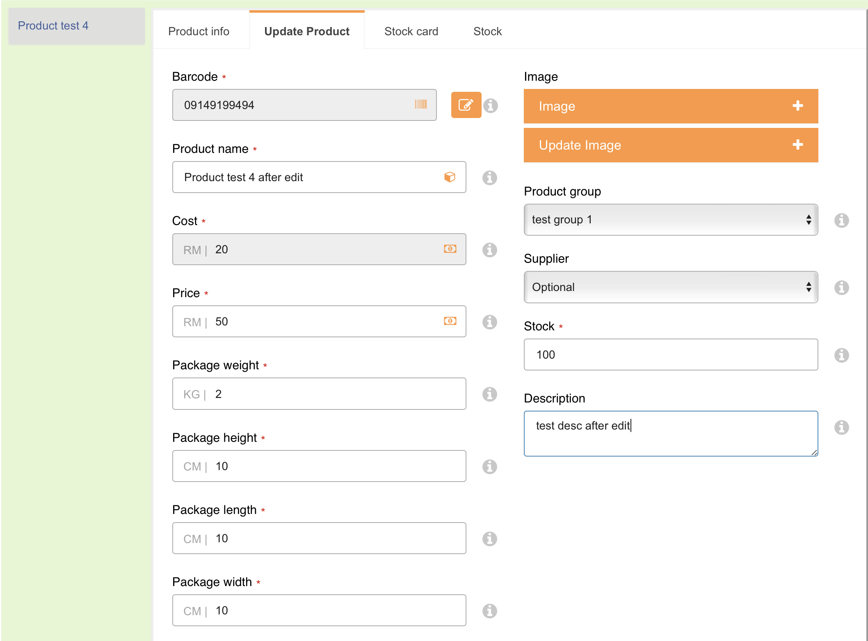
Task: Open the Product group dropdown
Action: coord(670,220)
